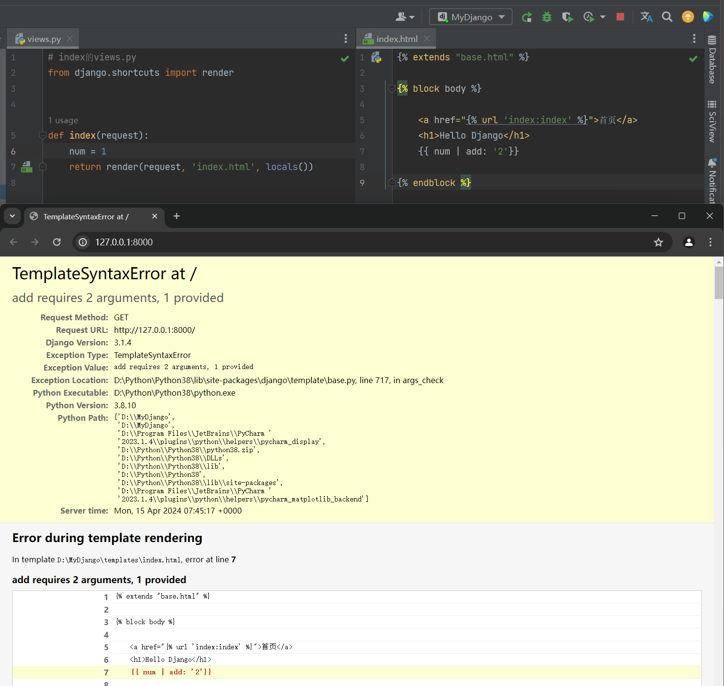Open the browser three-dot menu

point(710,242)
